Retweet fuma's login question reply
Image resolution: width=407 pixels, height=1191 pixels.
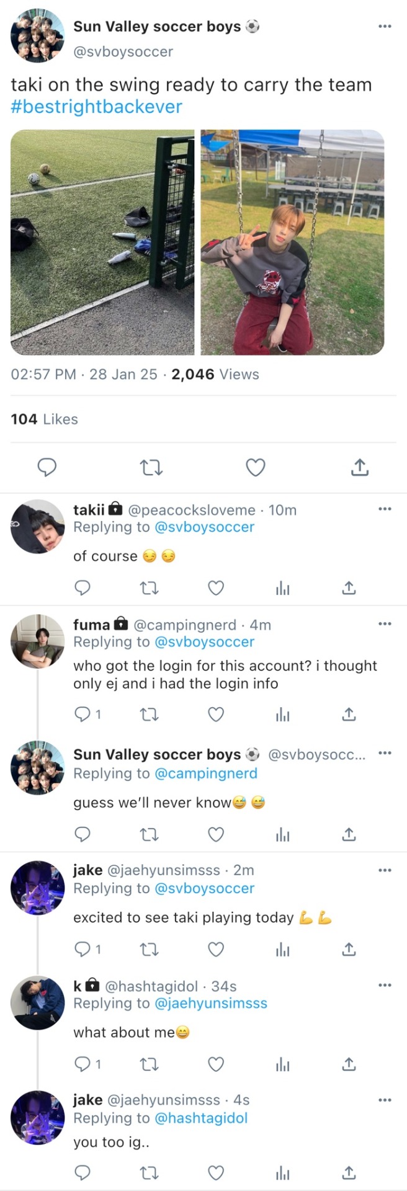click(149, 715)
